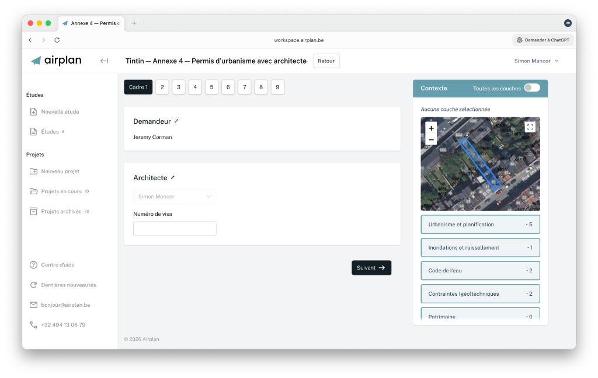Image resolution: width=598 pixels, height=378 pixels.
Task: Click the workspace.airplan.be address bar
Action: [298, 40]
